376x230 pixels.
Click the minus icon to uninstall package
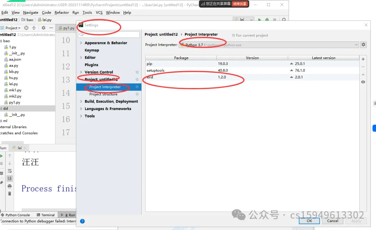point(363,67)
